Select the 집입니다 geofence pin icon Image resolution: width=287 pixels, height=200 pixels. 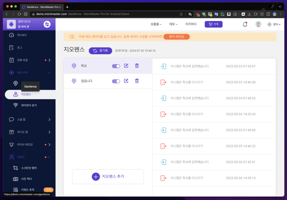click(x=74, y=81)
